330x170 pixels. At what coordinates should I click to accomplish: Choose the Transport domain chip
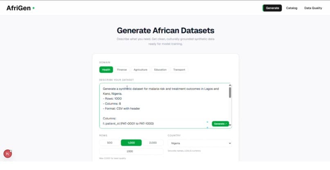(179, 70)
